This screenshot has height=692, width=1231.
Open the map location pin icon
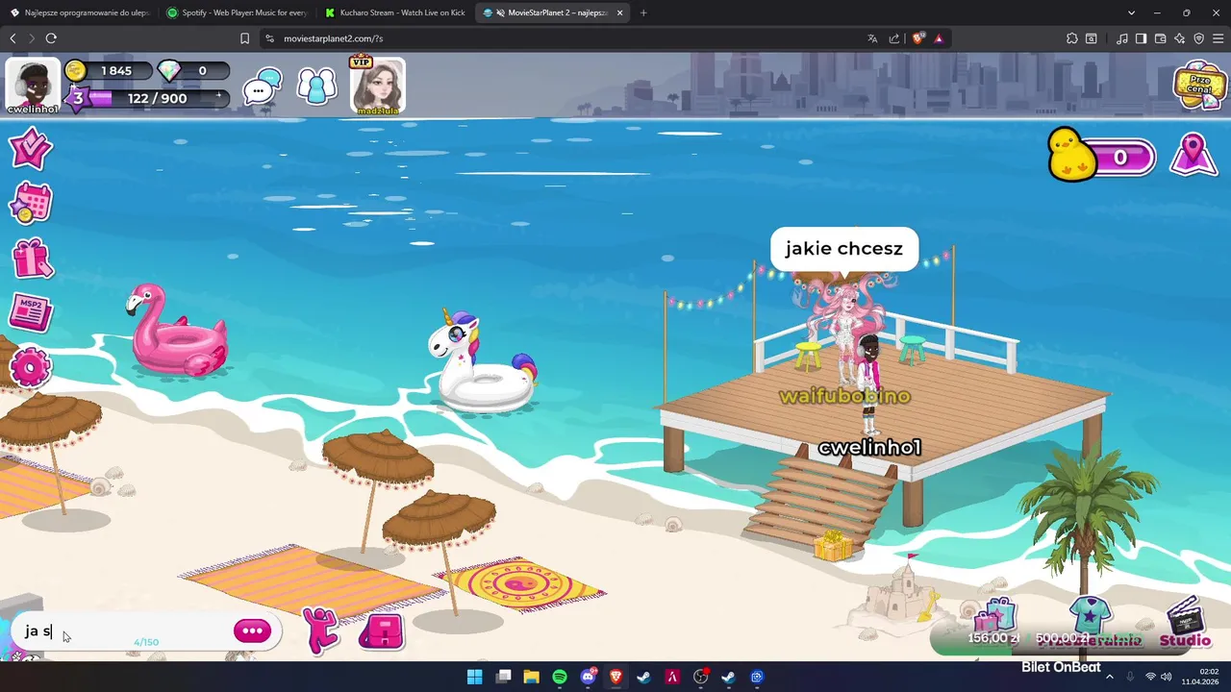pyautogui.click(x=1193, y=154)
